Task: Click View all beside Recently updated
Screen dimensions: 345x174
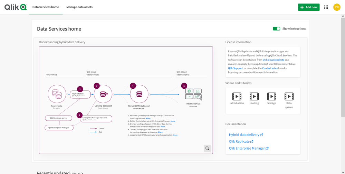Action: tap(77, 173)
